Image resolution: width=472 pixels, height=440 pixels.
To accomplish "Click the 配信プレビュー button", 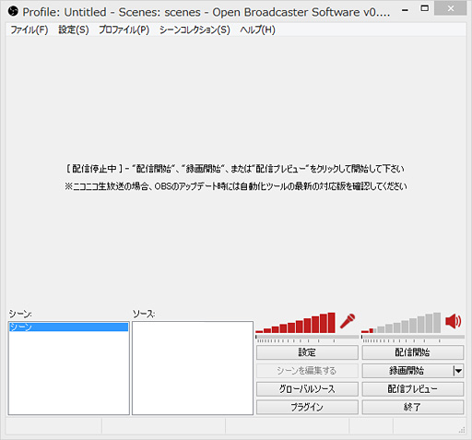I will point(413,389).
